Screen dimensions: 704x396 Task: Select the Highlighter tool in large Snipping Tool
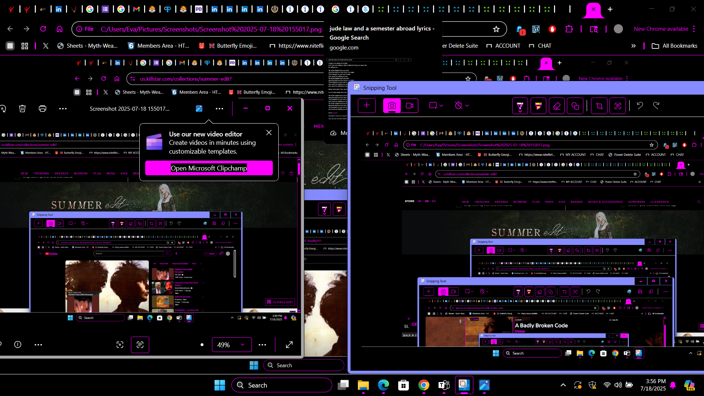[x=538, y=106]
